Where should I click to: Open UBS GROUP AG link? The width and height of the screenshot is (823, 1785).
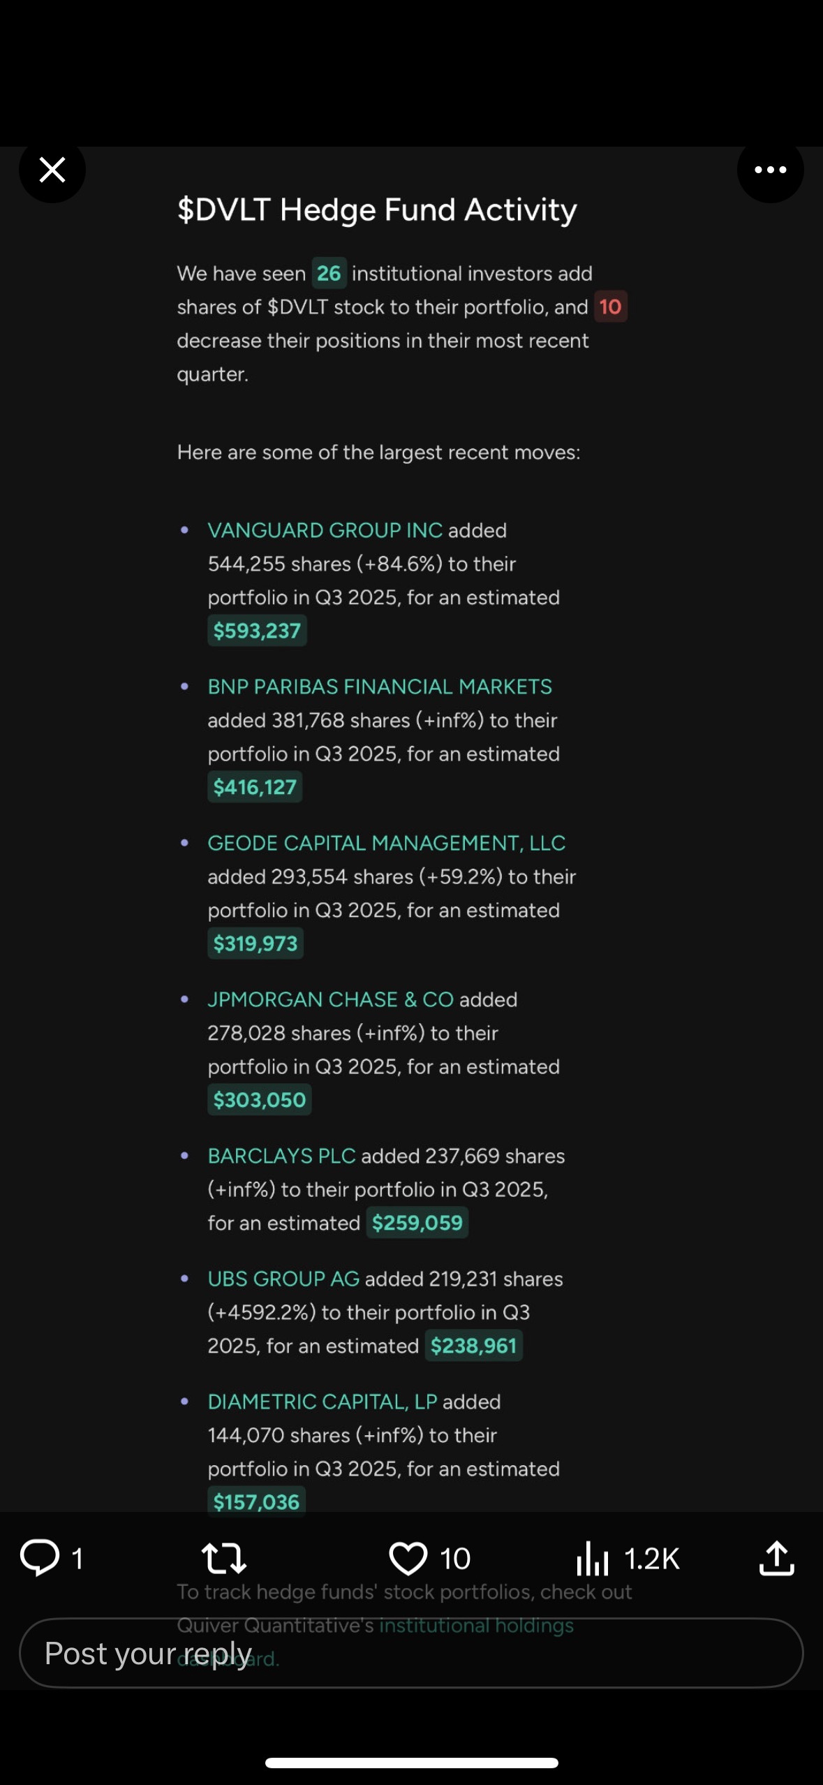[282, 1279]
